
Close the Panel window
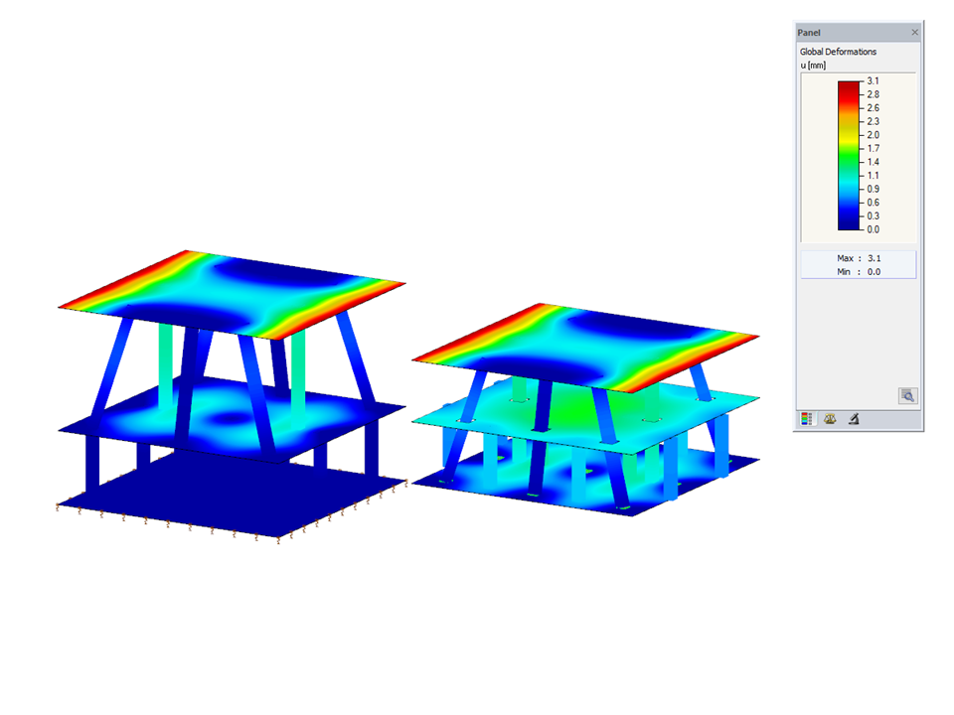(x=914, y=32)
